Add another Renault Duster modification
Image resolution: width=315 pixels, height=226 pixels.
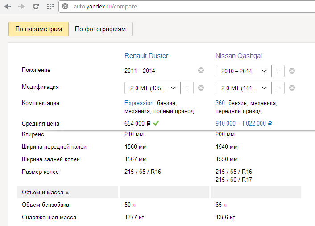click(x=187, y=88)
